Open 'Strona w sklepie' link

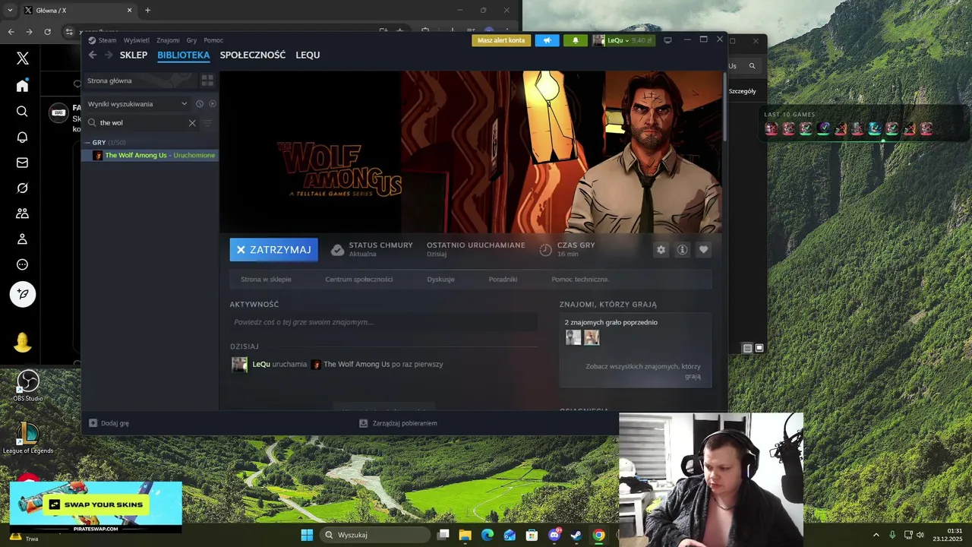266,280
